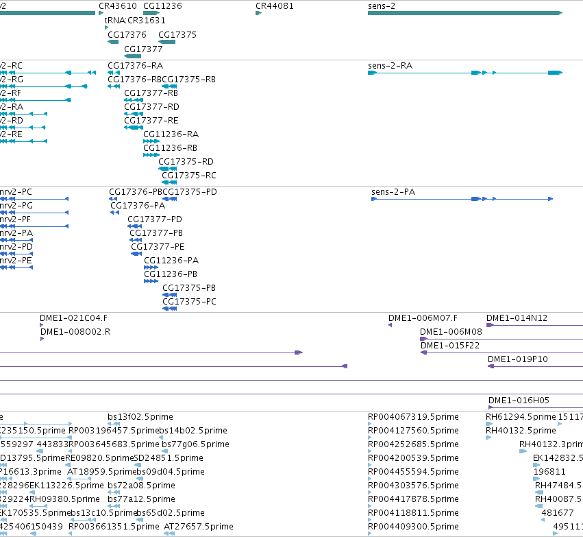Click the CG11236-PA protein label
This screenshot has width=583, height=537.
point(171,260)
